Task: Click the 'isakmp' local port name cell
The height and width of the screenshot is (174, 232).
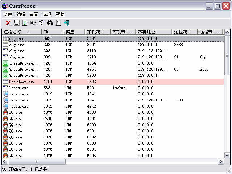Action: [x=119, y=88]
